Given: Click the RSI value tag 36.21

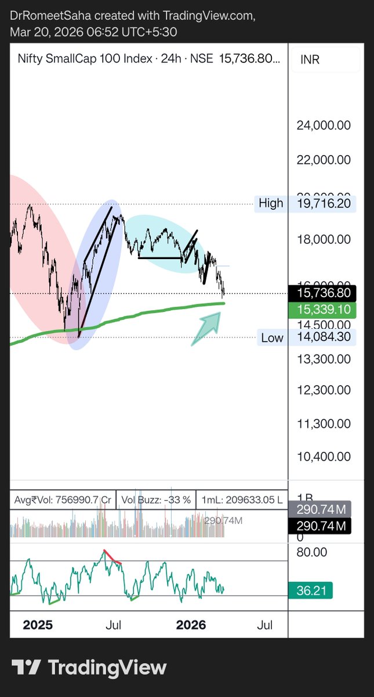Looking at the screenshot, I should [311, 591].
